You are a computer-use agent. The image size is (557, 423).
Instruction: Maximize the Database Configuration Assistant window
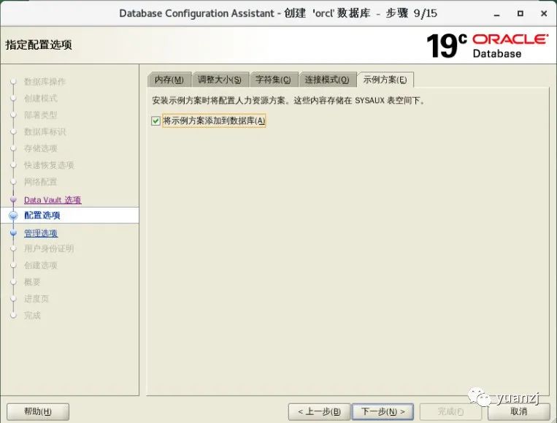point(520,13)
